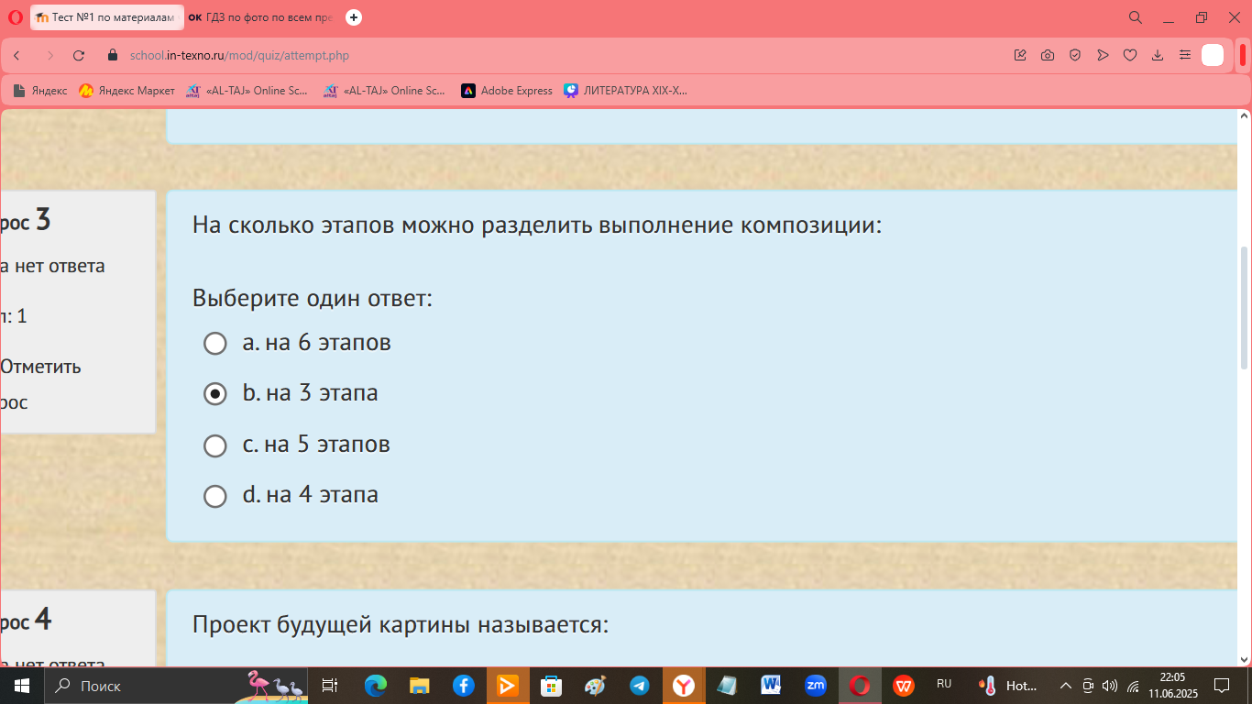Open the player flow icon in the address bar
The image size is (1252, 704).
click(x=1103, y=56)
